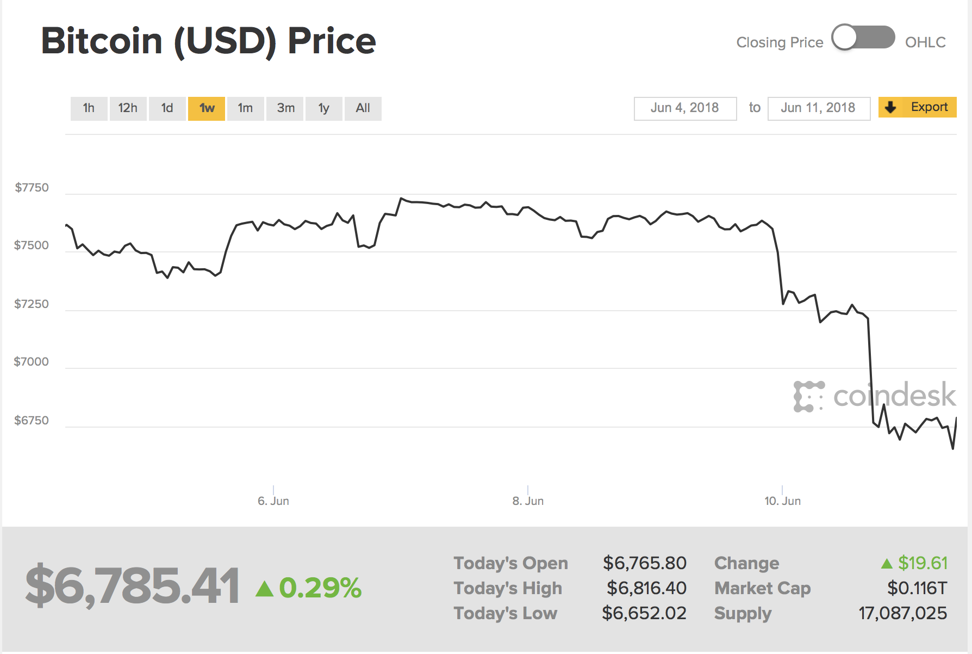Click the OHLC label
This screenshot has height=654, width=972.
925,42
